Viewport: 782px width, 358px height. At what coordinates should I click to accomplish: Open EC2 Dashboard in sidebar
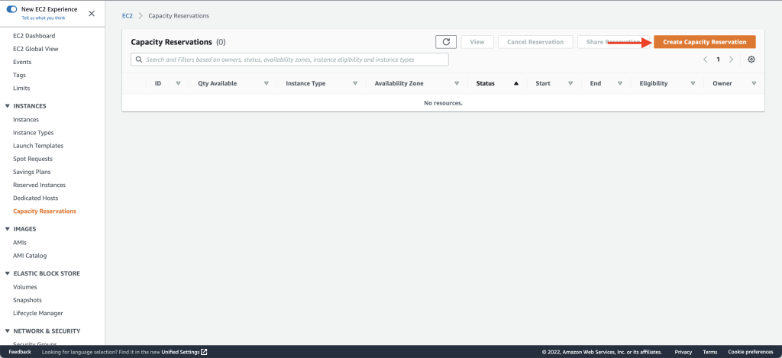(34, 36)
